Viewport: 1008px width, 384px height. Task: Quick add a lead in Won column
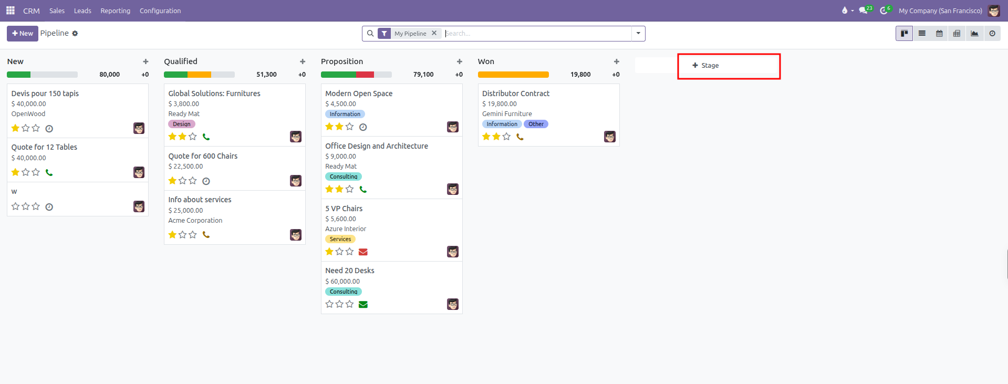point(617,61)
